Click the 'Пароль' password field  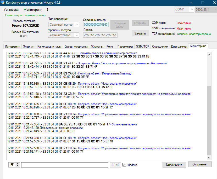tap(100, 35)
